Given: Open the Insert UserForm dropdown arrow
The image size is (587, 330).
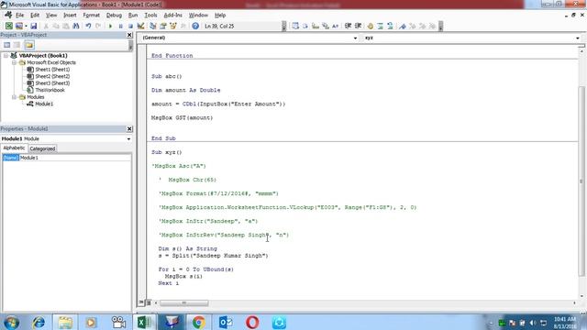Looking at the screenshot, I should coord(26,26).
